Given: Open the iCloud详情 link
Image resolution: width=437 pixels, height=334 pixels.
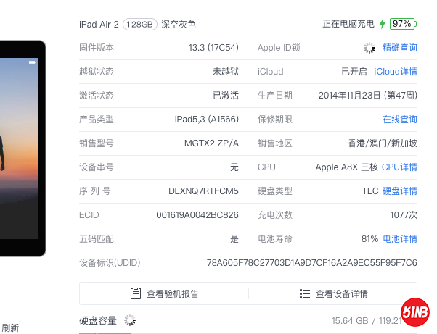Looking at the screenshot, I should (x=396, y=72).
